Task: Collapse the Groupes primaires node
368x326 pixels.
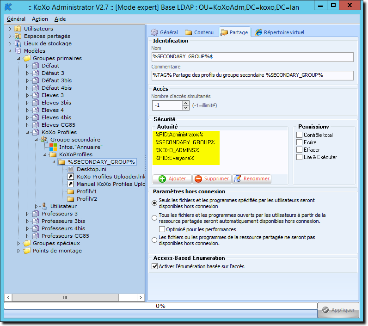Action: point(18,58)
